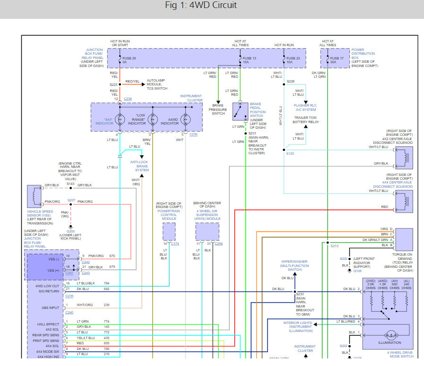
Task: Click the Low Range indicator lamp symbol
Action: [153, 119]
